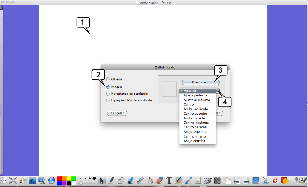Select the Highlighter tool
308x187 pixels.
(131, 181)
